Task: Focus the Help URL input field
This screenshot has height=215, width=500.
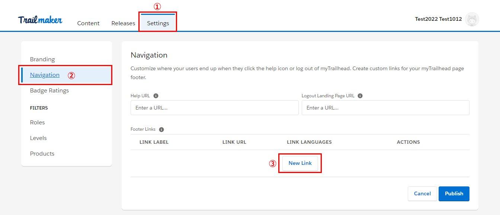Action: click(214, 108)
